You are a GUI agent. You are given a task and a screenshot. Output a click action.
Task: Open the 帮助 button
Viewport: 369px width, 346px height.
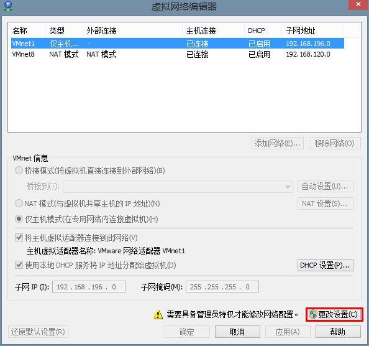coord(338,332)
